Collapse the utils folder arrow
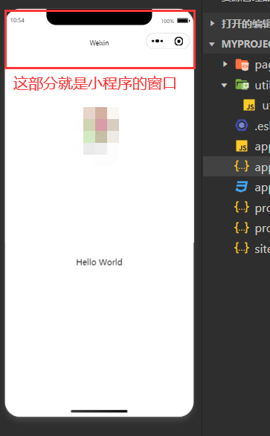 [224, 85]
